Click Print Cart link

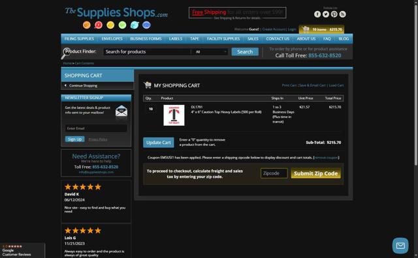tap(289, 85)
